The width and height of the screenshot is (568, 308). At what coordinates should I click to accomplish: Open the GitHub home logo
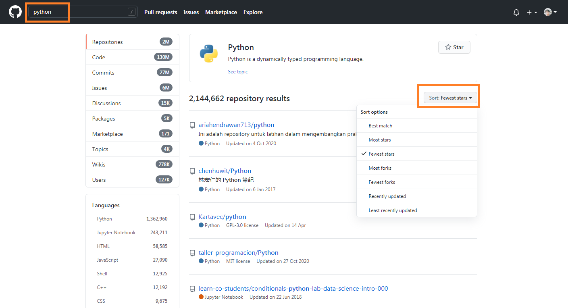pyautogui.click(x=15, y=12)
